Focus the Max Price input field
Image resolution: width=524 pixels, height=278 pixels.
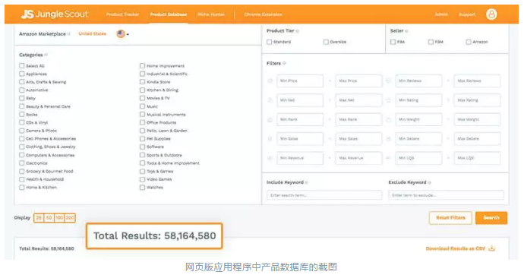click(x=358, y=81)
